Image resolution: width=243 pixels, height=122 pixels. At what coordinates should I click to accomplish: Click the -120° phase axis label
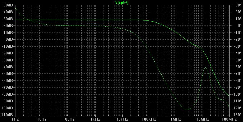point(237,108)
